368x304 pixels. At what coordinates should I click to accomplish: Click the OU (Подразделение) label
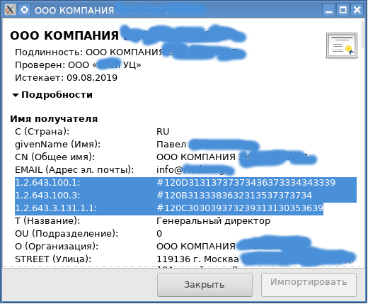tap(67, 234)
